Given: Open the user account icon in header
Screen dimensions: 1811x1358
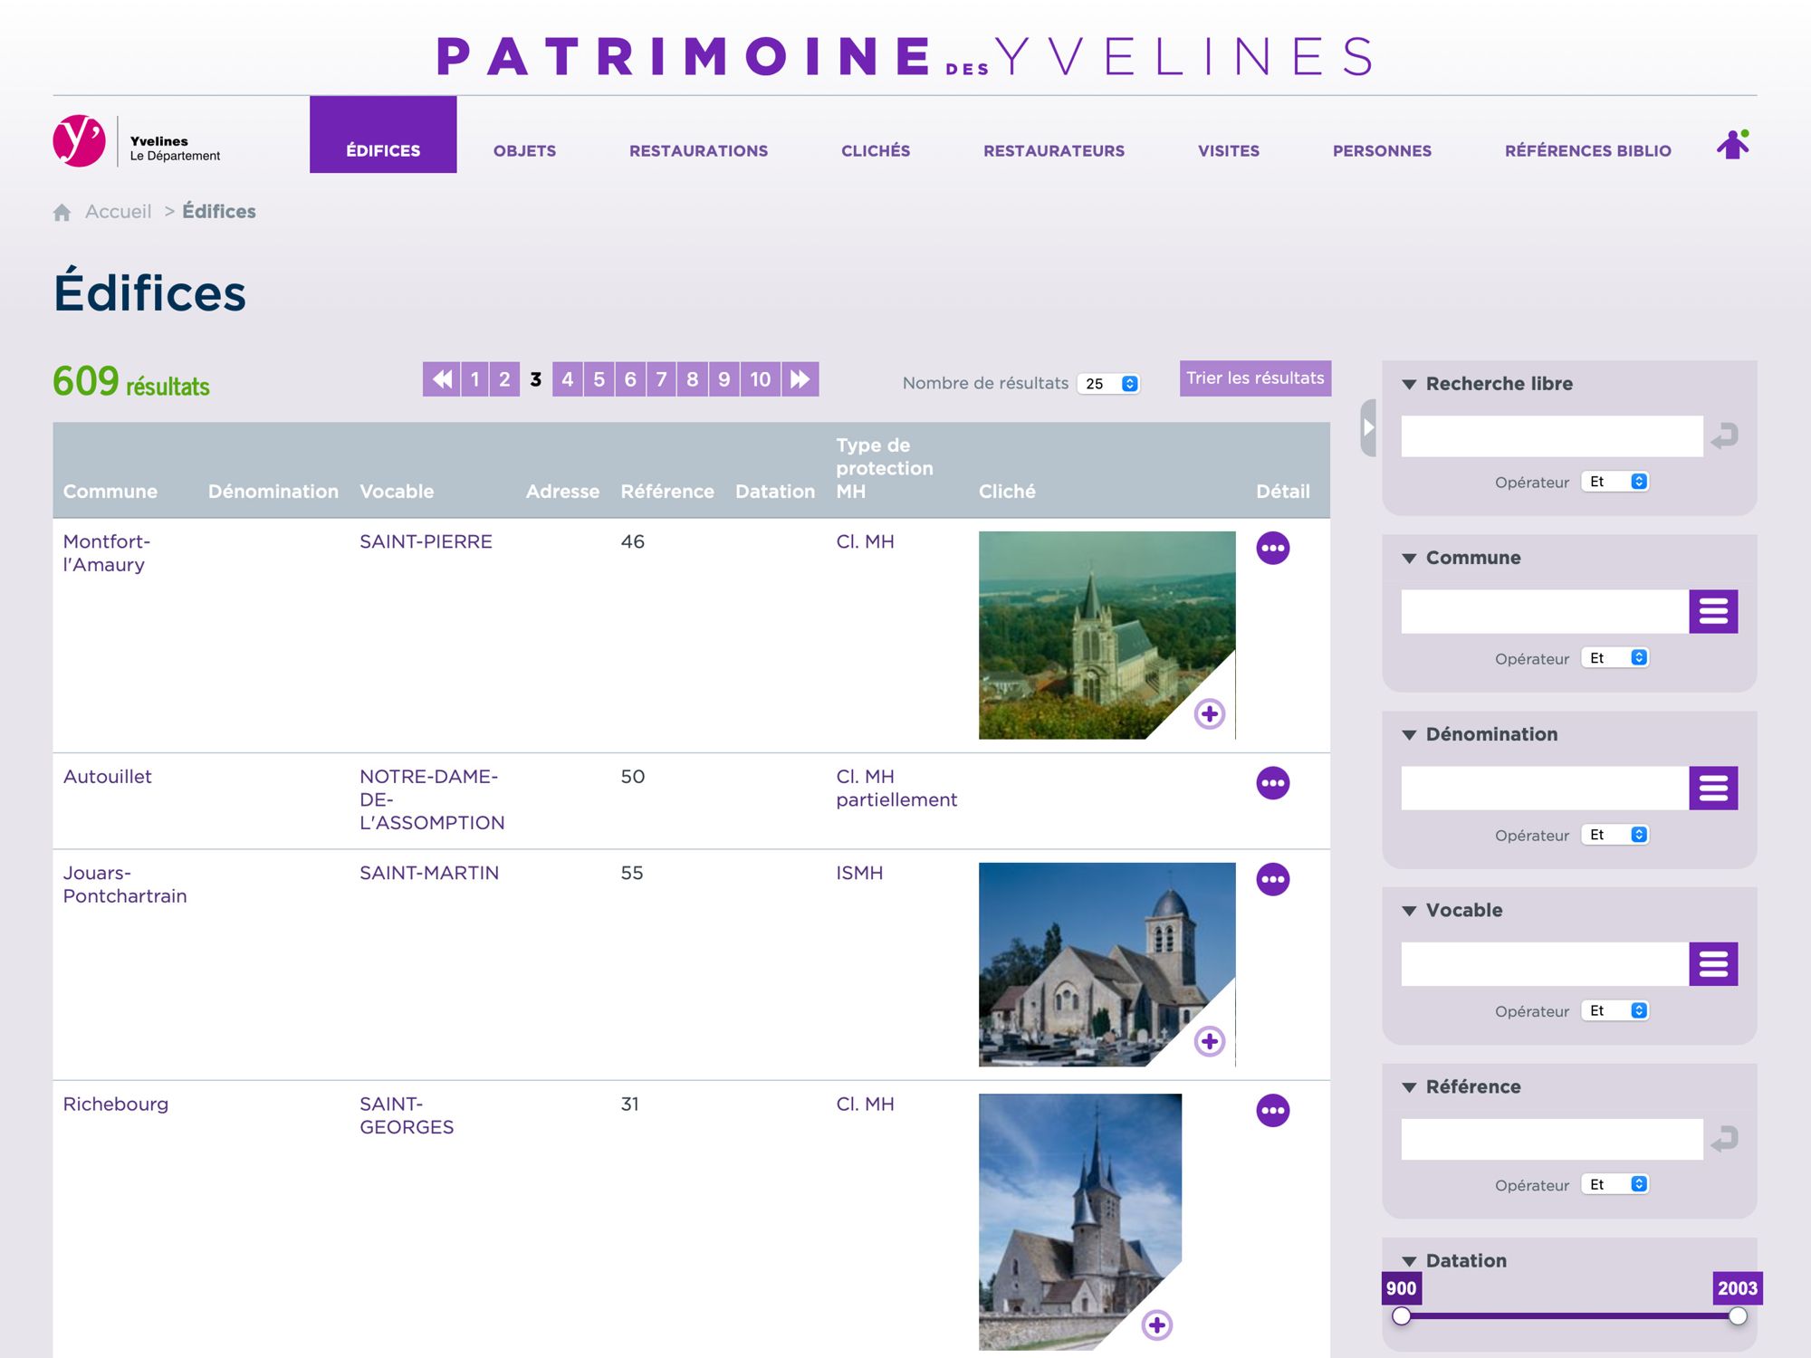Looking at the screenshot, I should click(1732, 145).
